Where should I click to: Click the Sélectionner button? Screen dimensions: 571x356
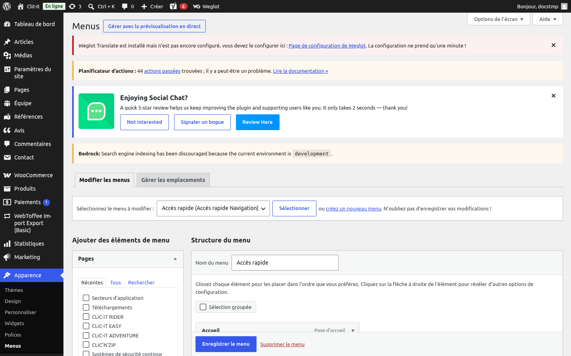click(x=294, y=208)
